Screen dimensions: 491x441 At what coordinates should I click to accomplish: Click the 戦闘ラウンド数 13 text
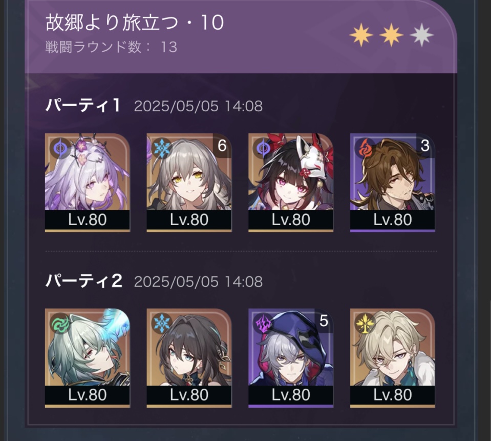(x=111, y=47)
